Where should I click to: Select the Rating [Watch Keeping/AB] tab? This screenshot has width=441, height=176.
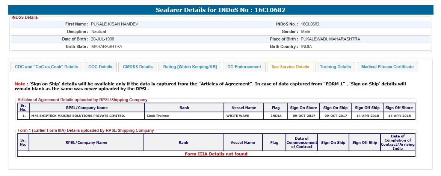click(190, 67)
